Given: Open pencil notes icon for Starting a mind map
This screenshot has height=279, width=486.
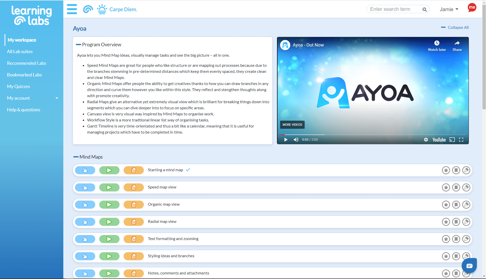Looking at the screenshot, I should pyautogui.click(x=466, y=170).
